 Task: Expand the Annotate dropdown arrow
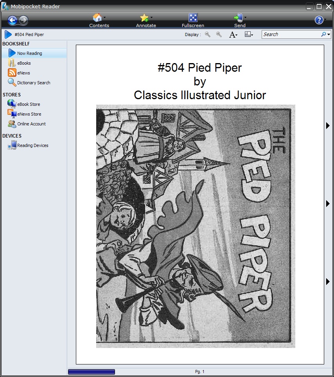(x=151, y=17)
